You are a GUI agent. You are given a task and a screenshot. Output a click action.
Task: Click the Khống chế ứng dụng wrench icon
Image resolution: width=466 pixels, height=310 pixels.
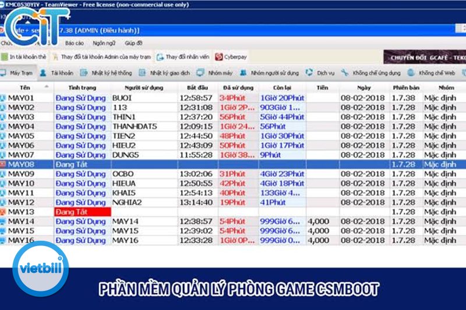[x=345, y=73]
